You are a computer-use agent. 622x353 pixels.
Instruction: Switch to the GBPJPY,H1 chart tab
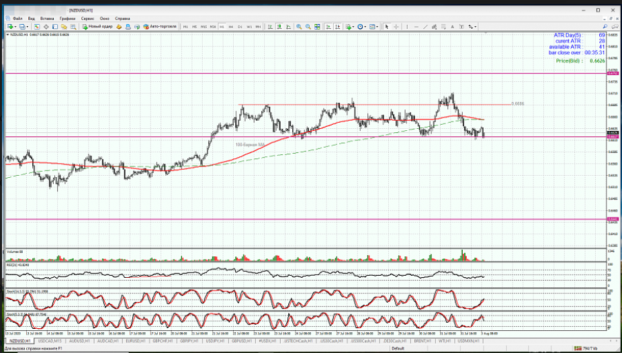(191, 341)
